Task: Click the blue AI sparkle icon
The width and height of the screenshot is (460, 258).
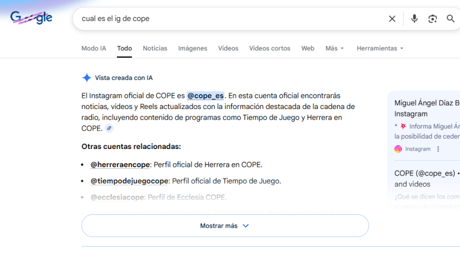Action: 87,78
